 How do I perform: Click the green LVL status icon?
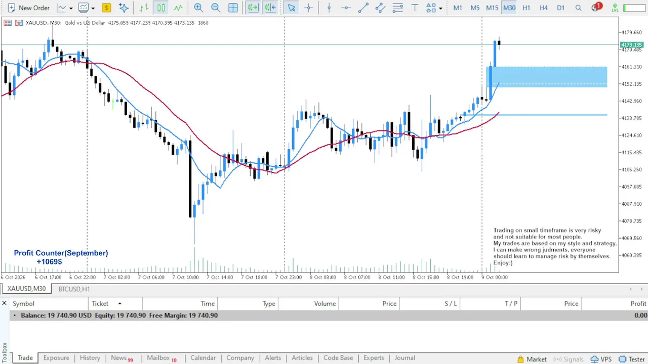click(615, 8)
